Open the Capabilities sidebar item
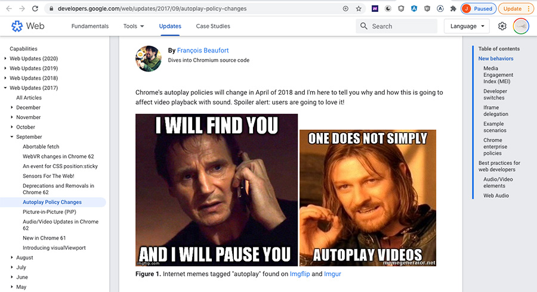The height and width of the screenshot is (292, 537). tap(23, 48)
